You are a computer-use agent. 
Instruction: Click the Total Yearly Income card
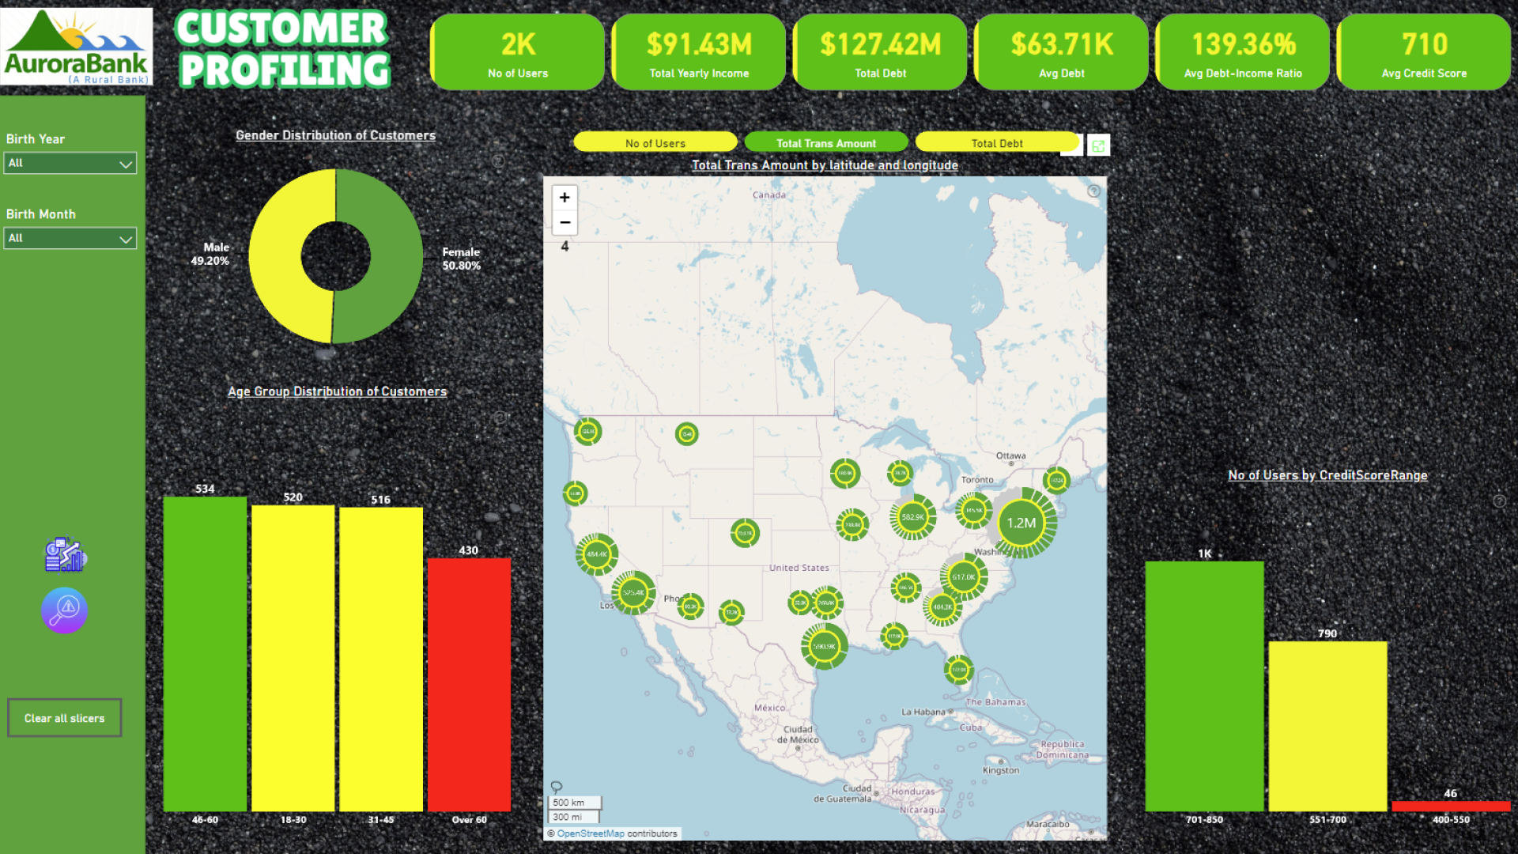(699, 52)
